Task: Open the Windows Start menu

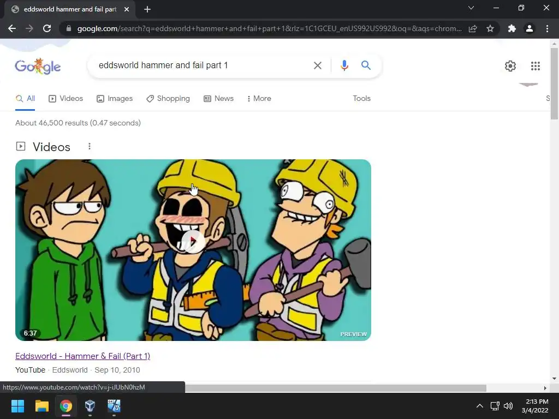Action: (x=17, y=406)
